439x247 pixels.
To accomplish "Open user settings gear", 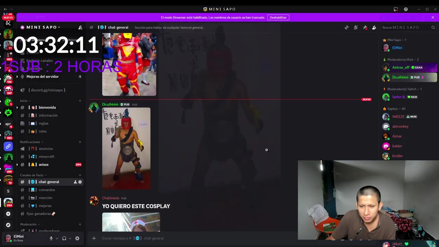I will pyautogui.click(x=77, y=238).
